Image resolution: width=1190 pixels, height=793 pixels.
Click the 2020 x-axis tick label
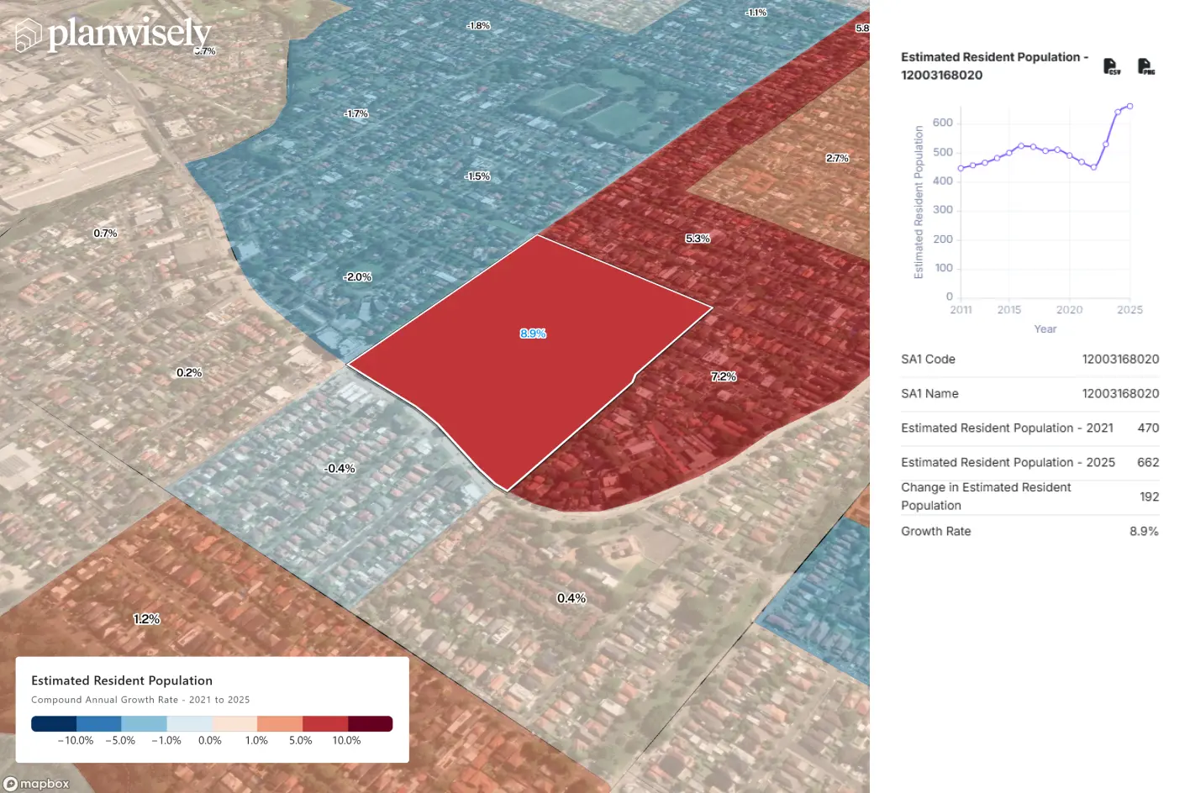pyautogui.click(x=1069, y=309)
